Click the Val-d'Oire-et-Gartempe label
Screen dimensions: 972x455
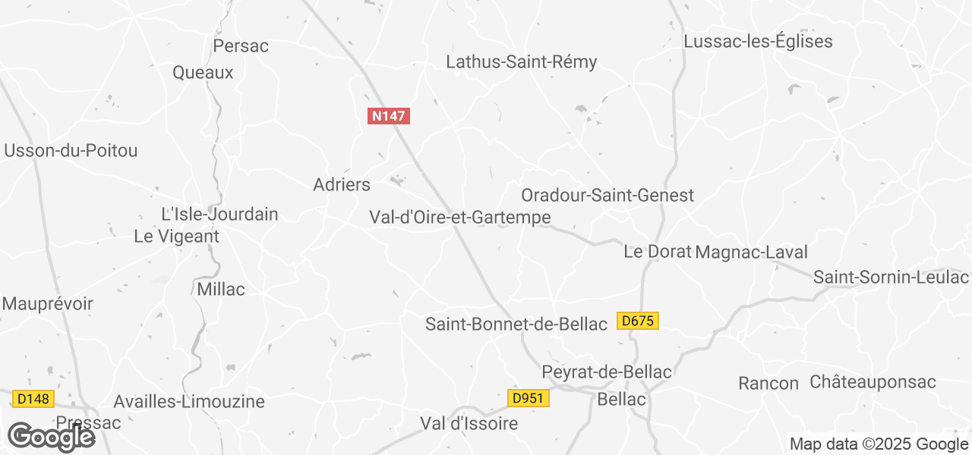pos(460,218)
